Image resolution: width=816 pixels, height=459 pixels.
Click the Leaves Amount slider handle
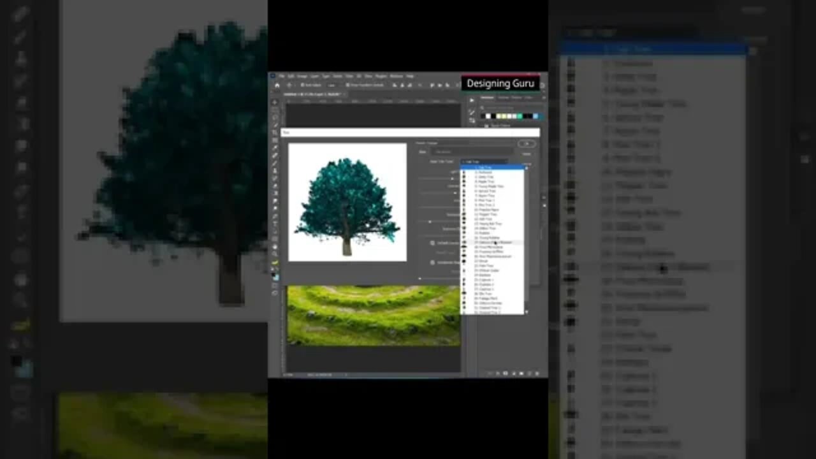coord(455,193)
